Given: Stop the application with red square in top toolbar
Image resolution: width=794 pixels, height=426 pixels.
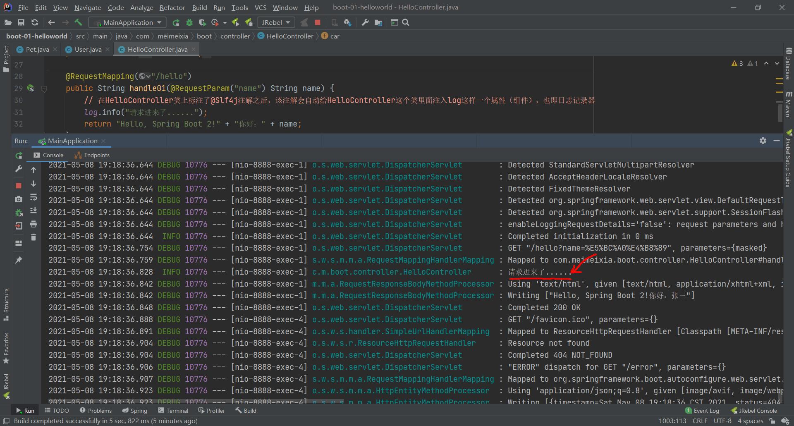Looking at the screenshot, I should [318, 22].
